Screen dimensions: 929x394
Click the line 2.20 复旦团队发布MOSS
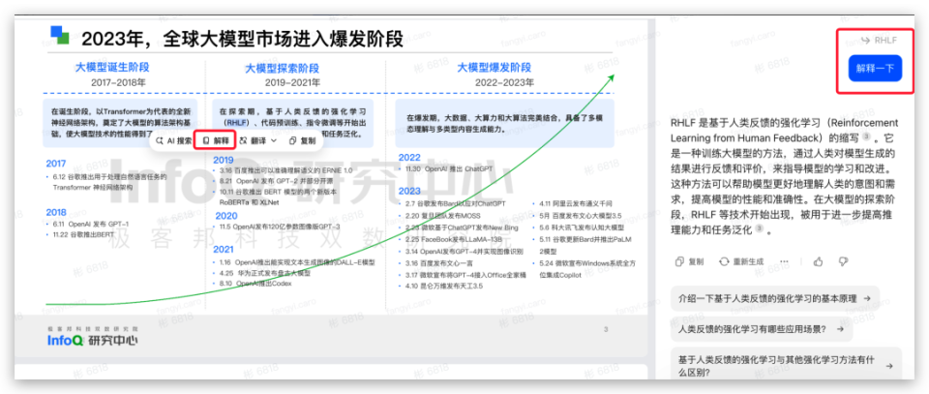(444, 216)
